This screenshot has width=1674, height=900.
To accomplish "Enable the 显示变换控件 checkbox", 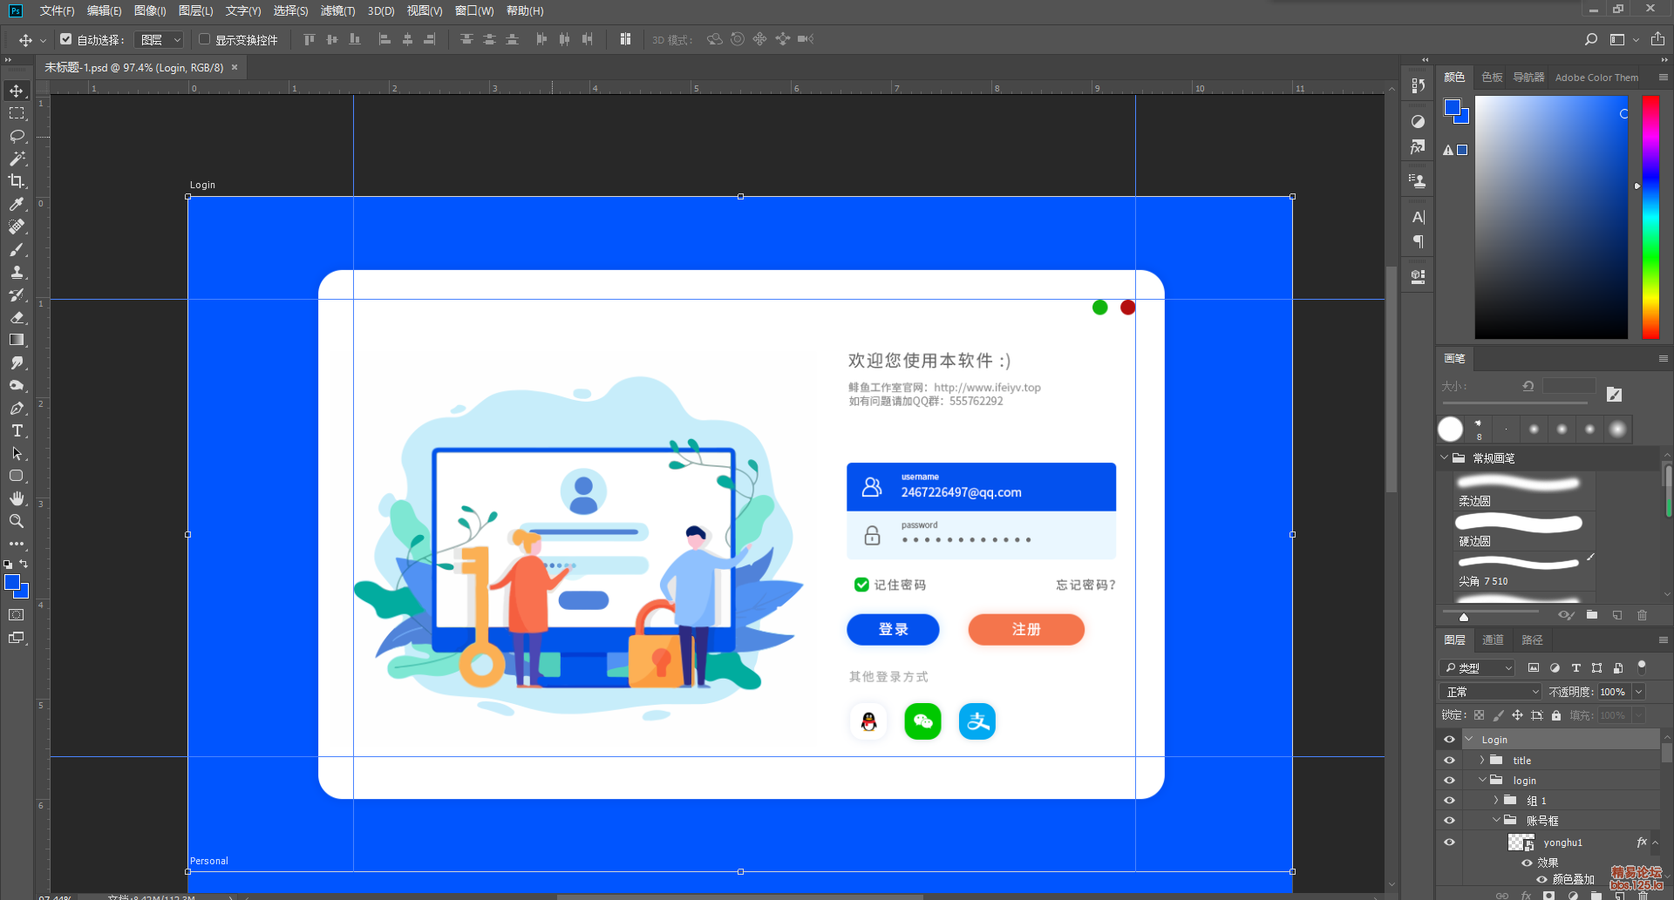I will tap(205, 39).
